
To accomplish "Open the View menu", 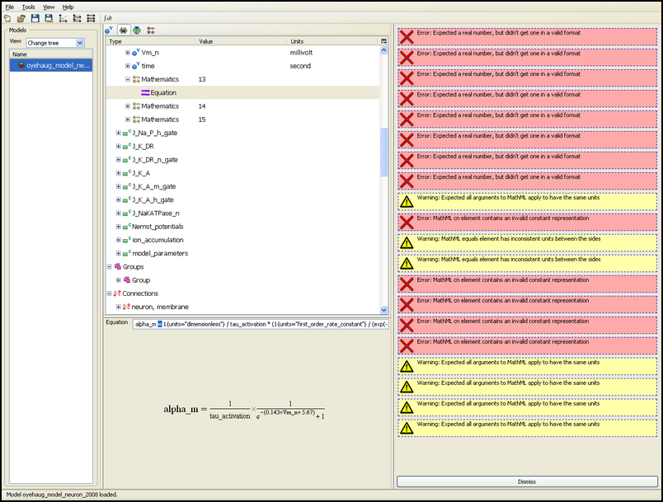I will [x=49, y=7].
